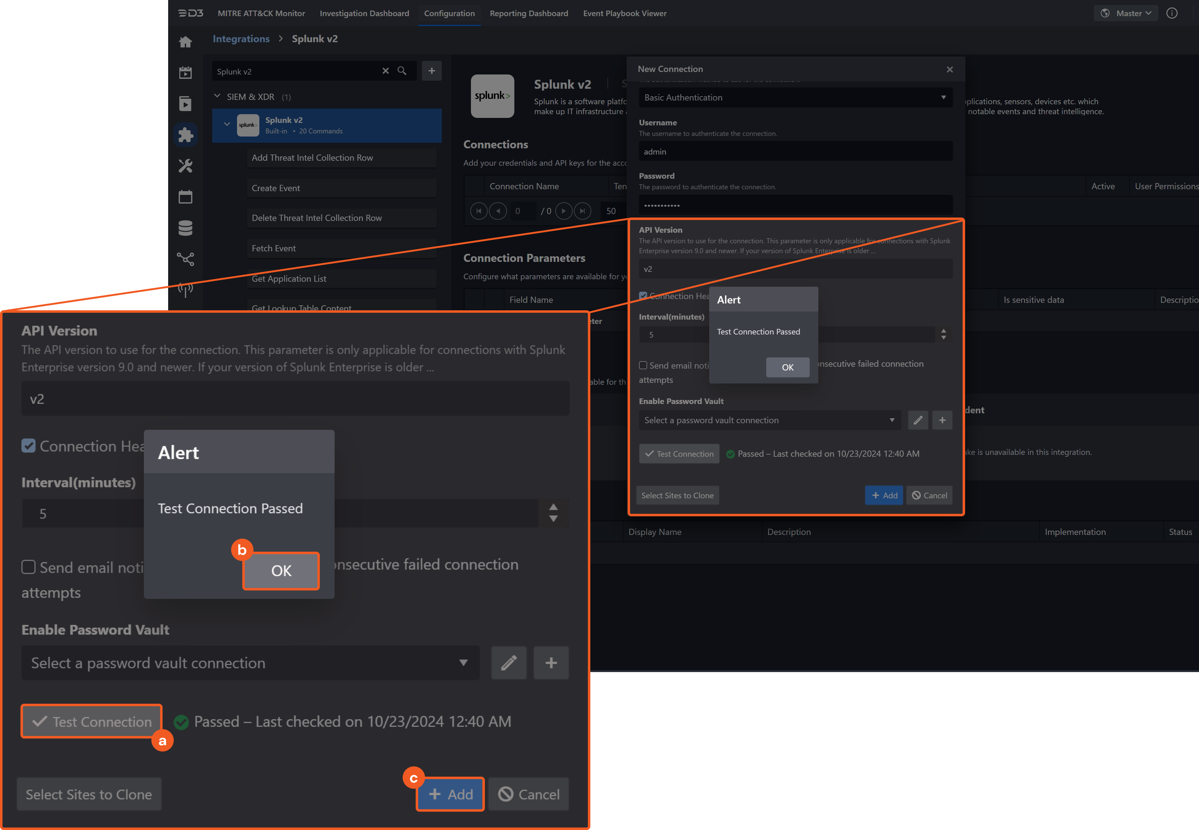
Task: Open the database stack sidebar icon
Action: pyautogui.click(x=185, y=228)
